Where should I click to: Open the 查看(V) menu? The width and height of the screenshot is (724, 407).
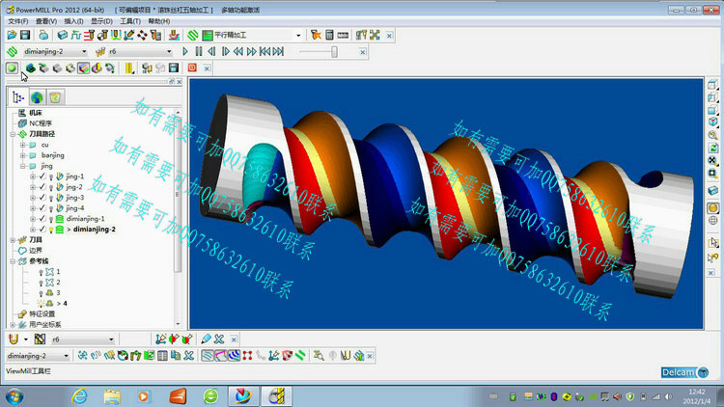45,21
